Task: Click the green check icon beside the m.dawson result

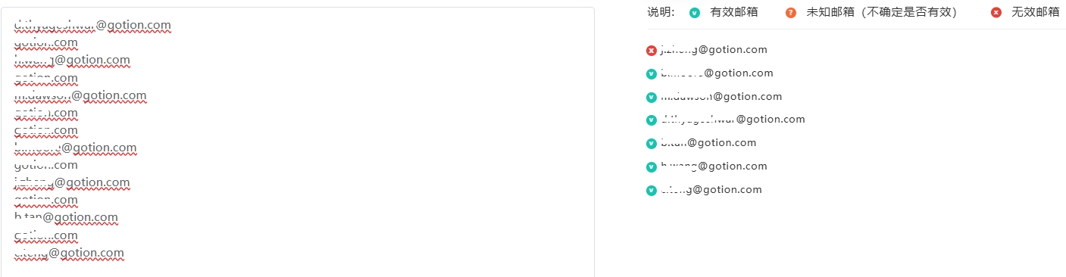Action: pos(651,98)
